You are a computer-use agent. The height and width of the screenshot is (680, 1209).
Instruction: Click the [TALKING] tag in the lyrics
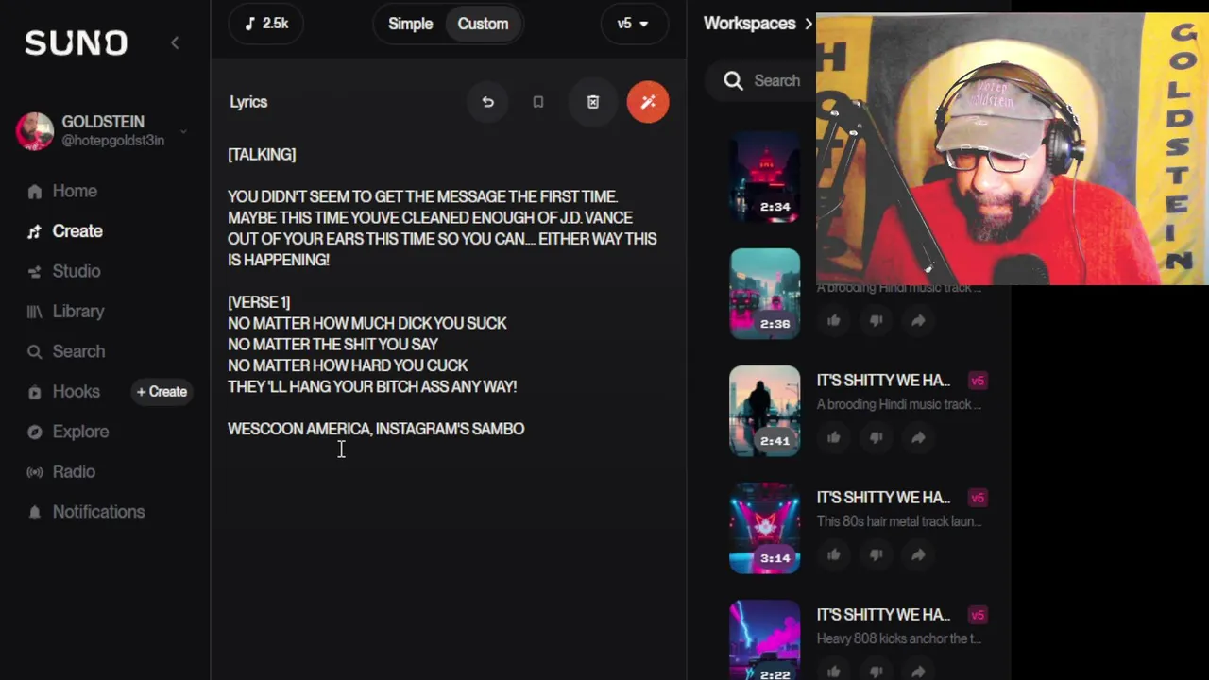[x=262, y=155]
